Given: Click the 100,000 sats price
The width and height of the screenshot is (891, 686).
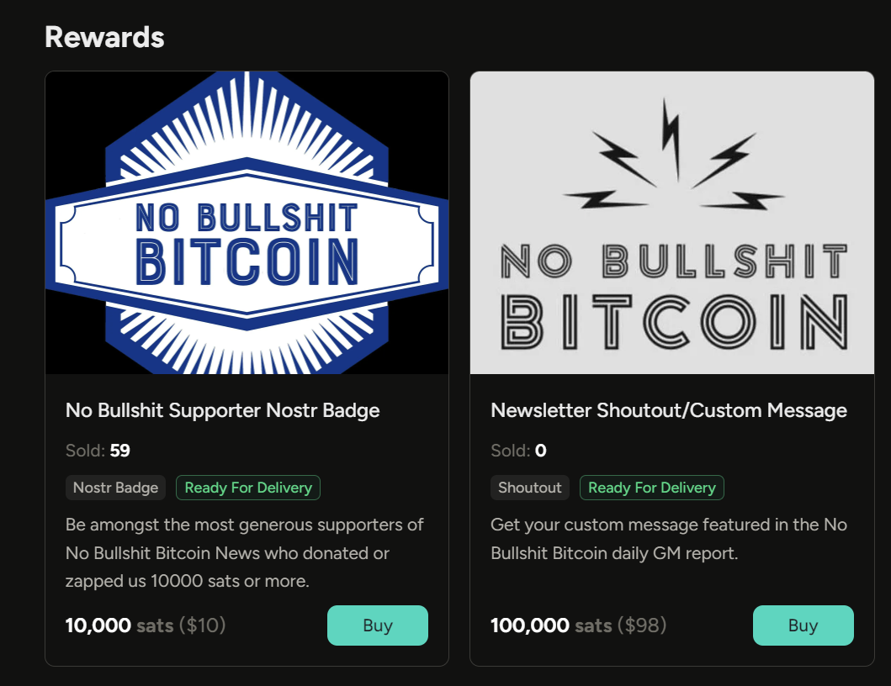Looking at the screenshot, I should pyautogui.click(x=550, y=625).
